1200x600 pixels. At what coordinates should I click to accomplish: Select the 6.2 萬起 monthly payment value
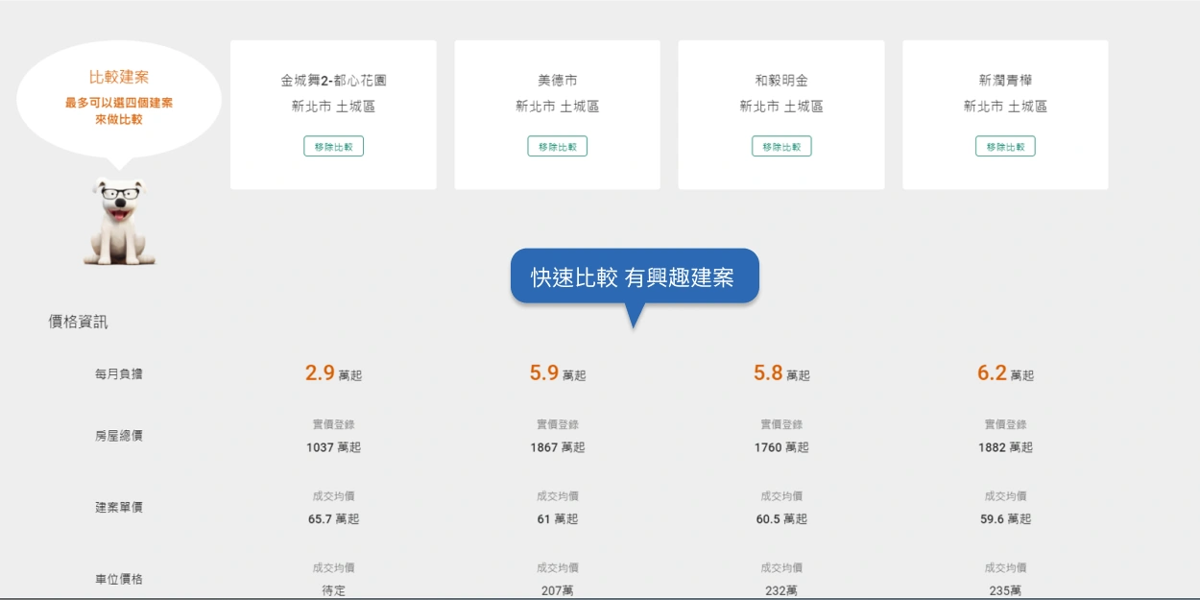[x=1005, y=373]
